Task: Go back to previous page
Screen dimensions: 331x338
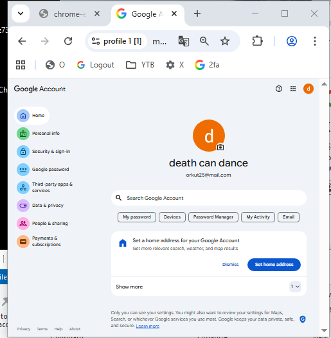Action: coord(22,41)
